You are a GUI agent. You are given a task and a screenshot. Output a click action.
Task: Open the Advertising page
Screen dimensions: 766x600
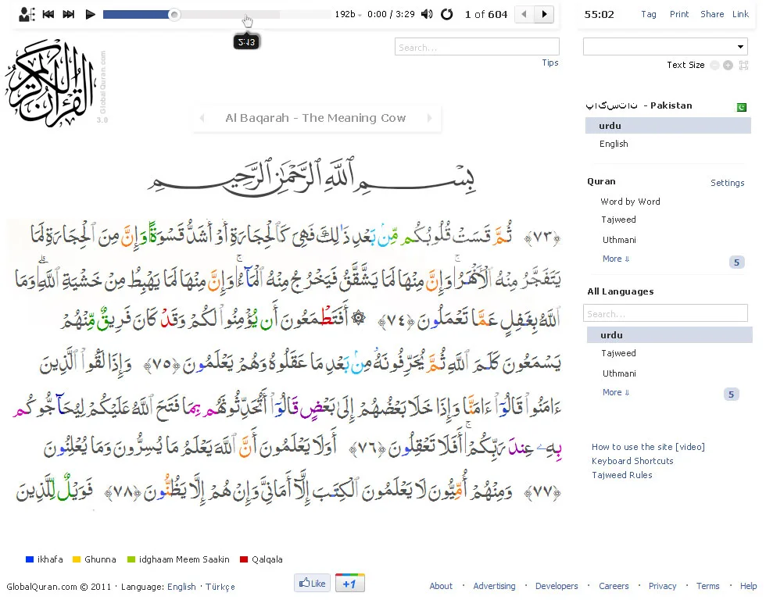click(x=494, y=586)
